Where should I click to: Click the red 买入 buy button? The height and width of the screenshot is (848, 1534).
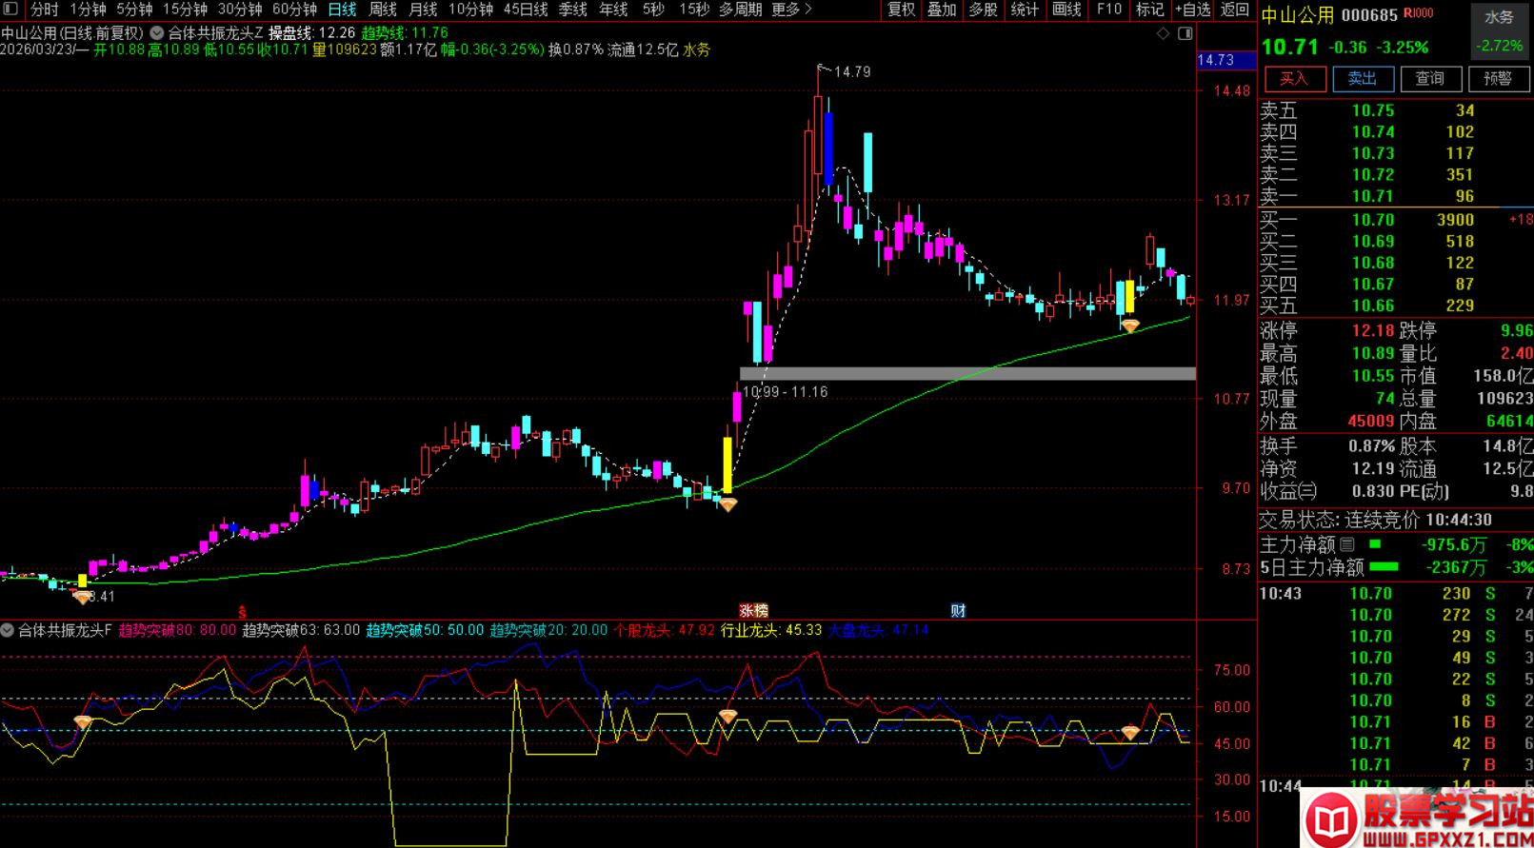pos(1293,78)
